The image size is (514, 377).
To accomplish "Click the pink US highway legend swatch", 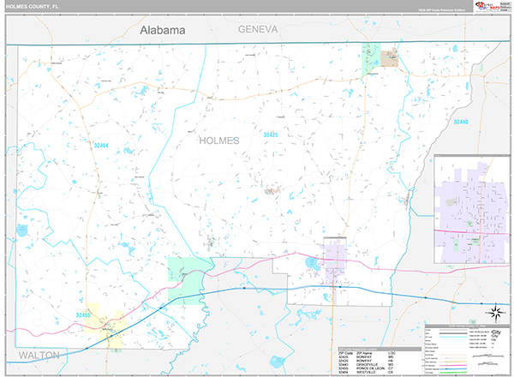I will tap(453, 365).
